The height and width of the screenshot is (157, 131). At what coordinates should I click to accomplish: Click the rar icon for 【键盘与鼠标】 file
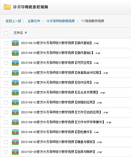point(15,142)
